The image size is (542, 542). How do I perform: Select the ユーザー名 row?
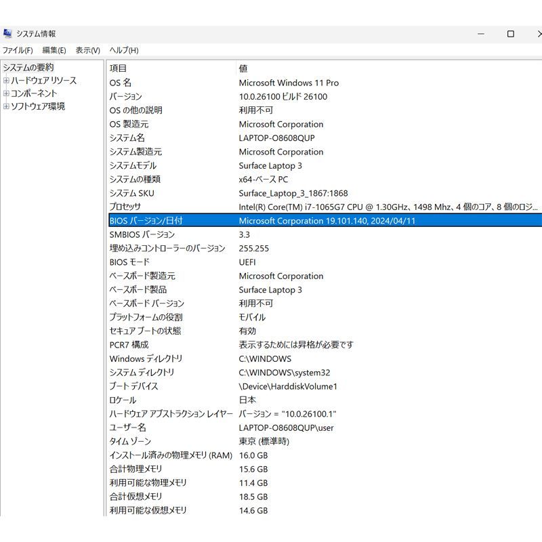(x=325, y=428)
